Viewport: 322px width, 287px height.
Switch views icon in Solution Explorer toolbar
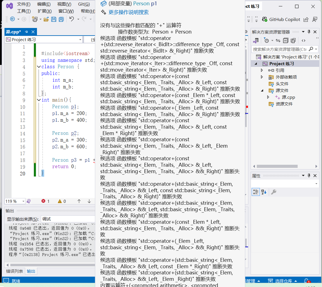coord(256,40)
